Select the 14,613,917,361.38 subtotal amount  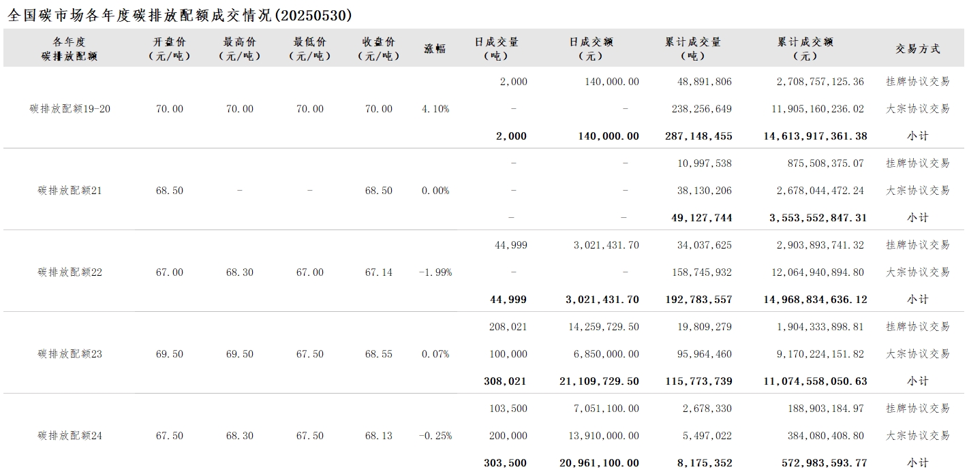click(x=815, y=136)
